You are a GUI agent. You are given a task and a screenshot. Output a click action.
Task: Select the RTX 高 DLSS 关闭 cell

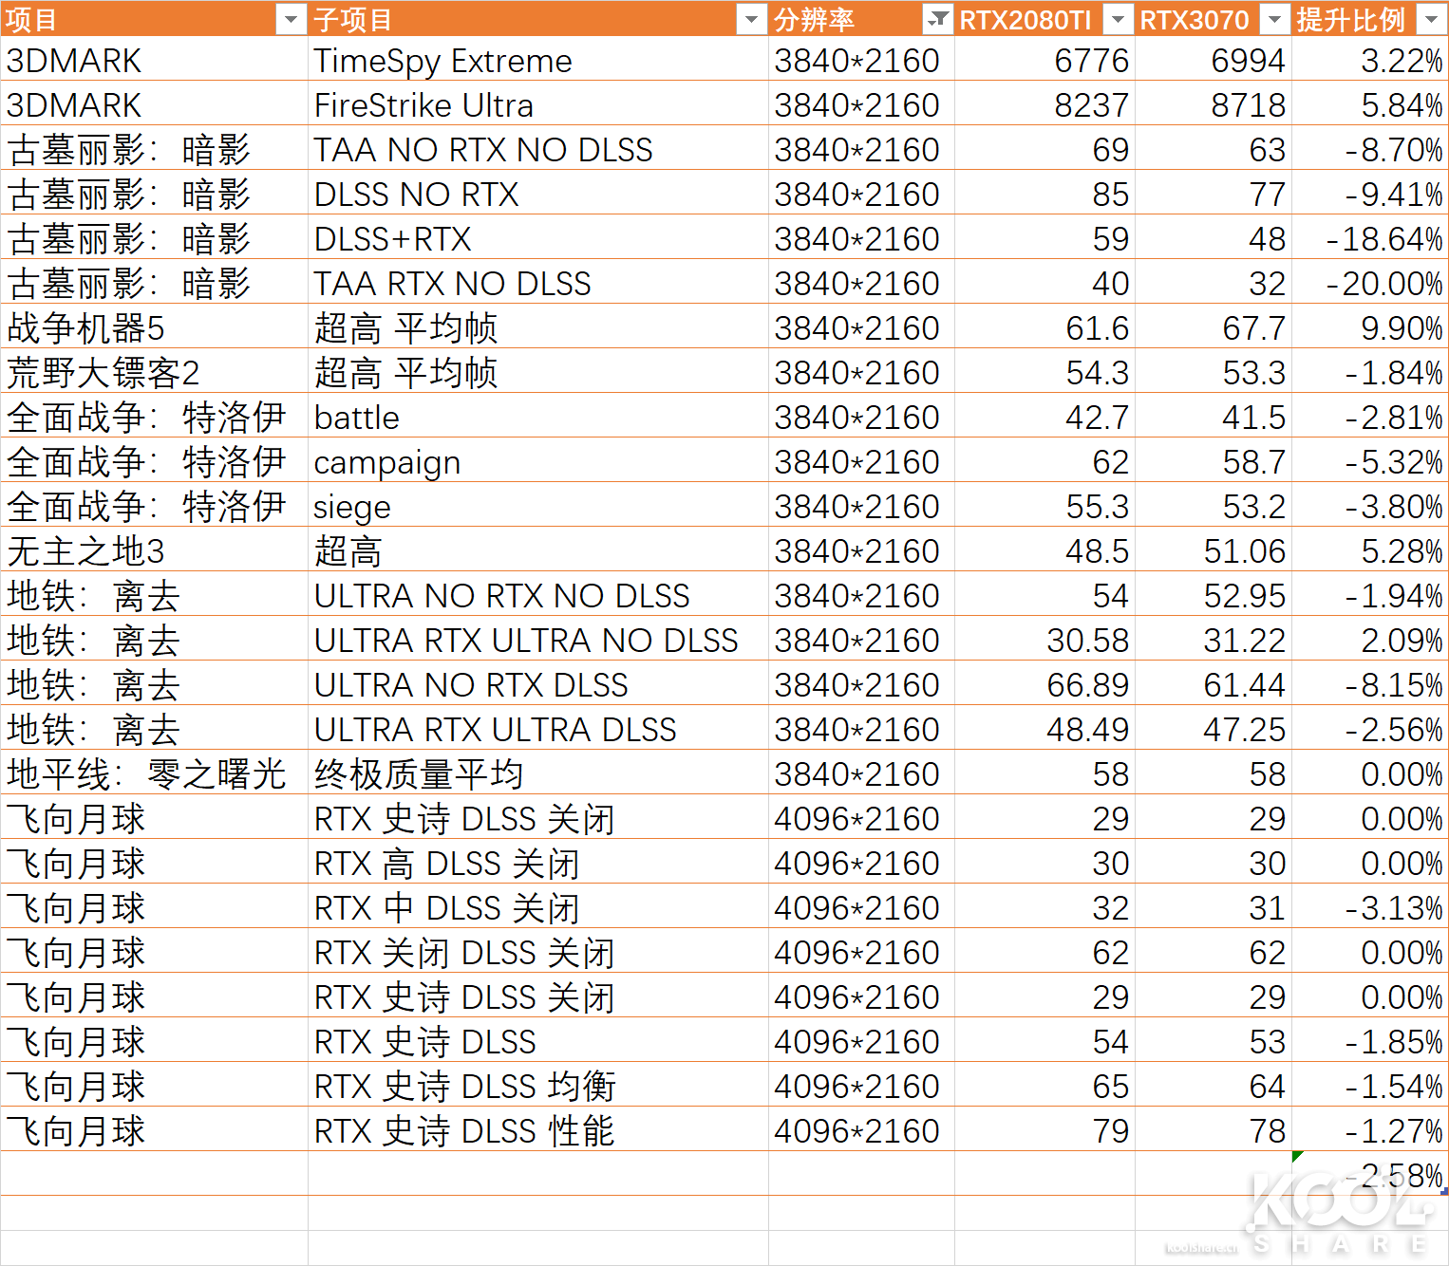(538, 862)
